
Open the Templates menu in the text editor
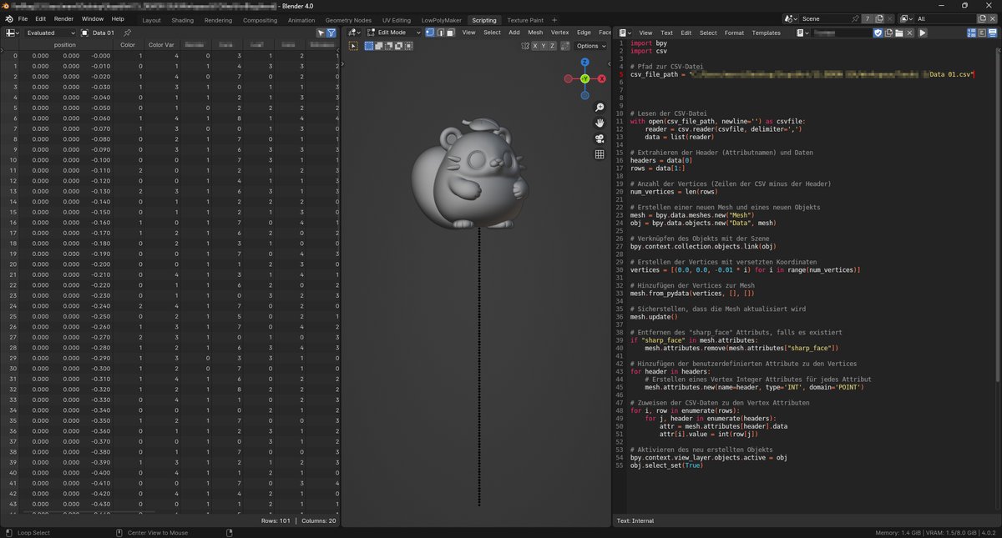point(766,33)
